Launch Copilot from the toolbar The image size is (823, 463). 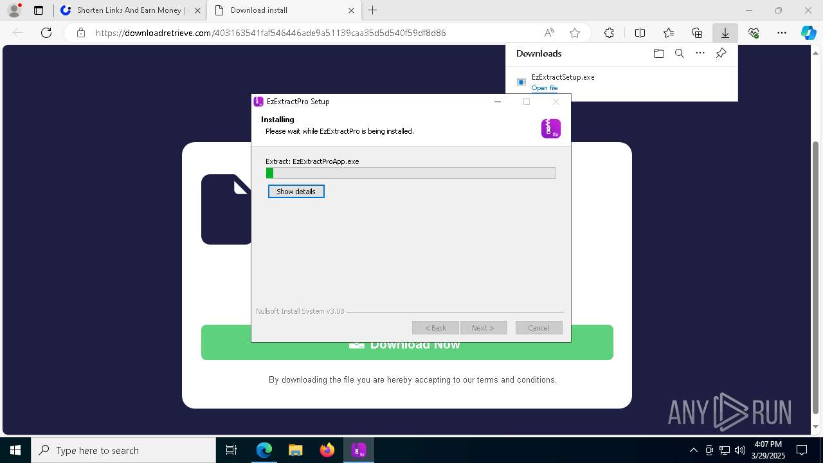coord(808,33)
